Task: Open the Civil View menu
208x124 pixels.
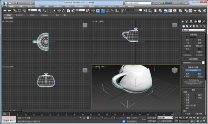Action: tap(101, 6)
